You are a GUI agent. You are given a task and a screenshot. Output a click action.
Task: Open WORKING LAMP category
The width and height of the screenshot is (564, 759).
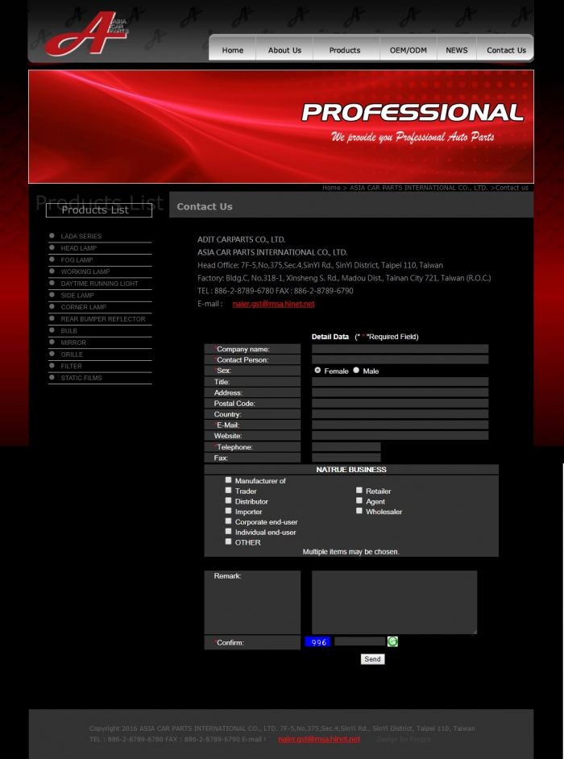coord(85,272)
